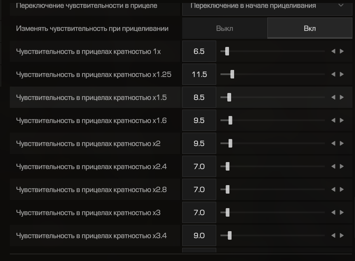
Task: Click the 11.5 value field for x1.25 scopes
Action: 199,74
